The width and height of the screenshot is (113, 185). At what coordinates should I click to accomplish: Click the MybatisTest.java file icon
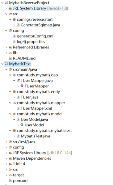(18, 136)
